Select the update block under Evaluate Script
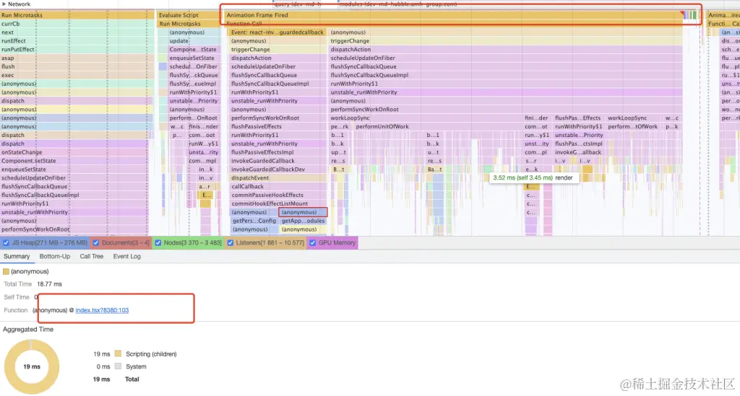 coord(194,41)
